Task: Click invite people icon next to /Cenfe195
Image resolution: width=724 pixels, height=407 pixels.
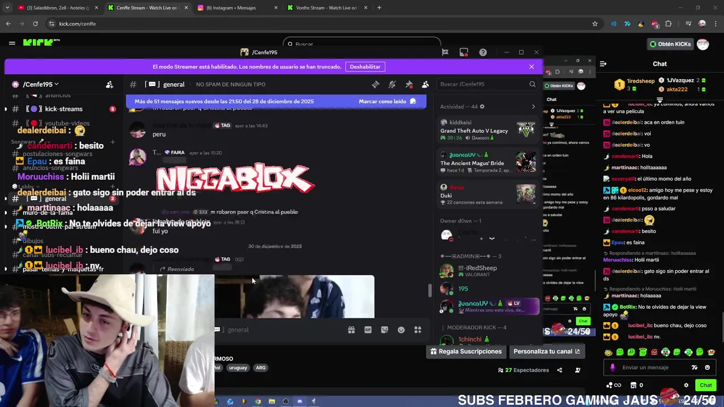Action: coord(110,84)
